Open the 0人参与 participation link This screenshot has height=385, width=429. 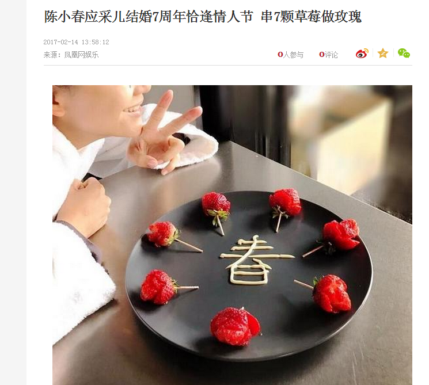click(x=291, y=55)
